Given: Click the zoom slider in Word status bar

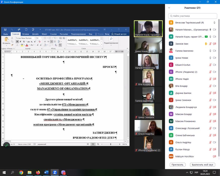Looking at the screenshot, I should tap(111, 144).
